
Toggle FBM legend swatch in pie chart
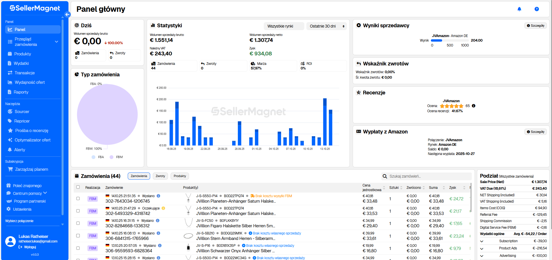112,157
